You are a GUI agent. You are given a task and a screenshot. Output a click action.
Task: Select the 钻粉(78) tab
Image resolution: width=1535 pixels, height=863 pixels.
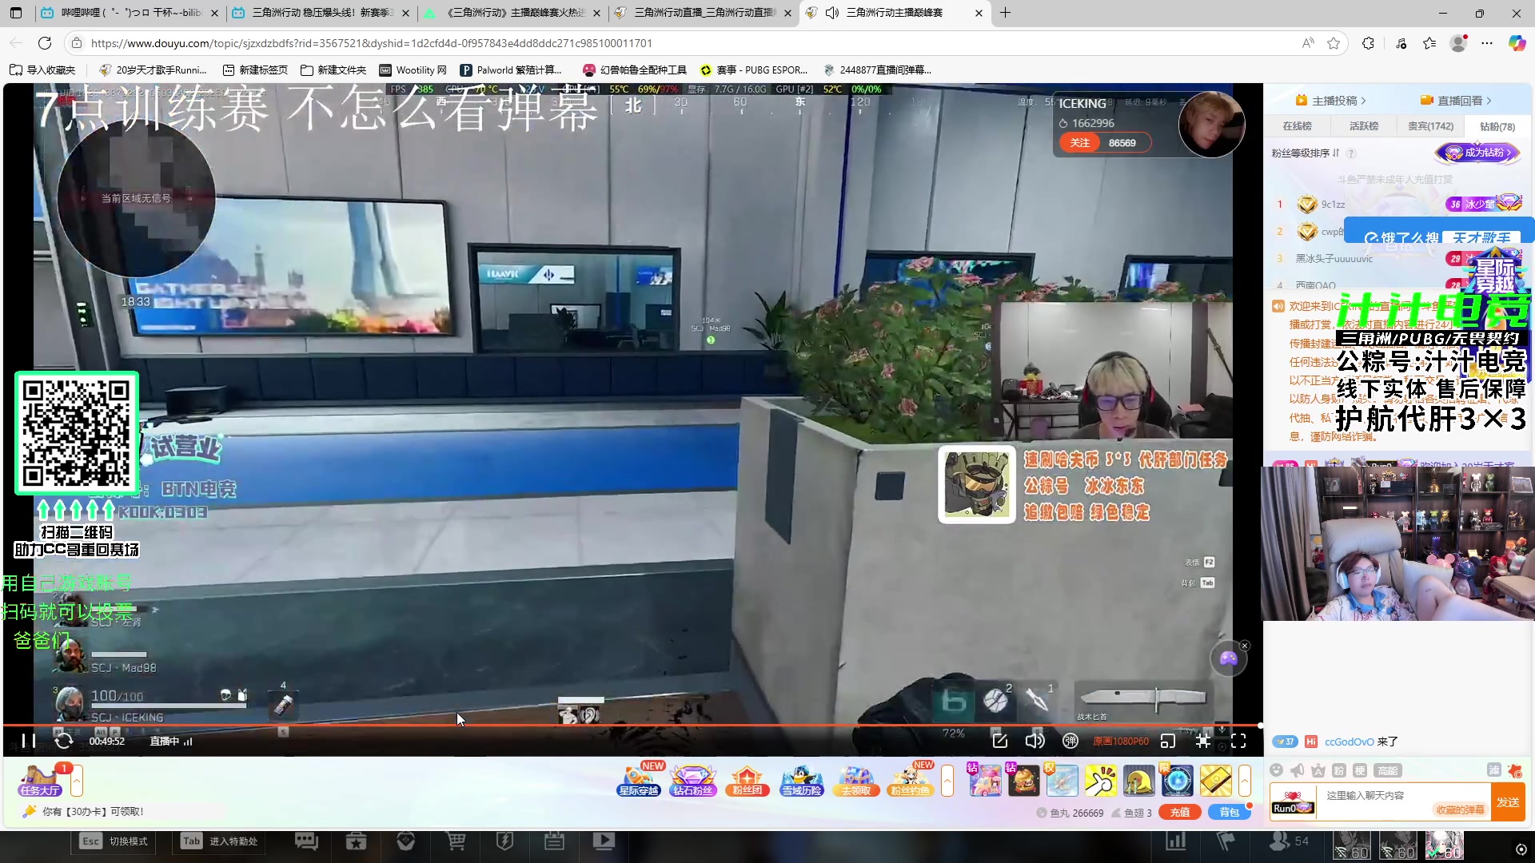(x=1497, y=126)
